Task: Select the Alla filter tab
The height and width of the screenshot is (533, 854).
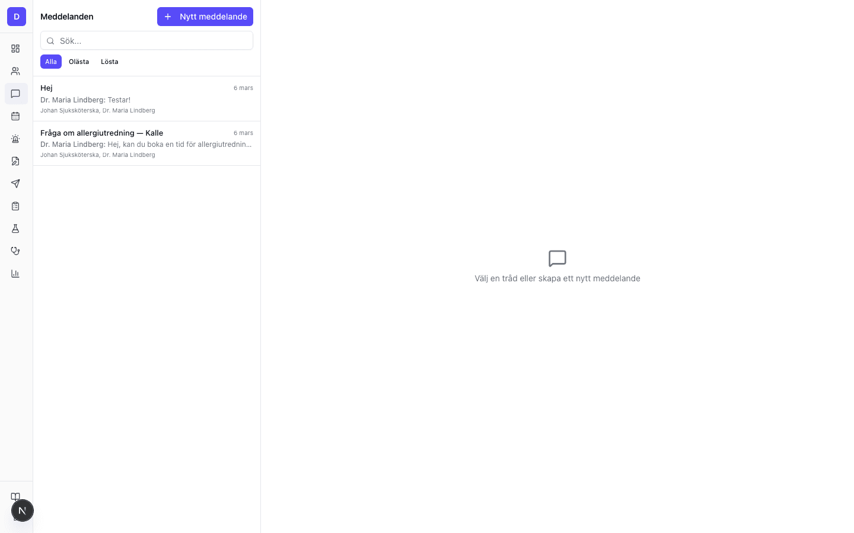Action: (x=51, y=62)
